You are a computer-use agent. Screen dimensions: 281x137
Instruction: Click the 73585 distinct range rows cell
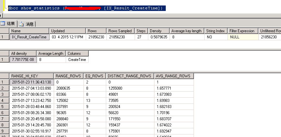[130, 101]
